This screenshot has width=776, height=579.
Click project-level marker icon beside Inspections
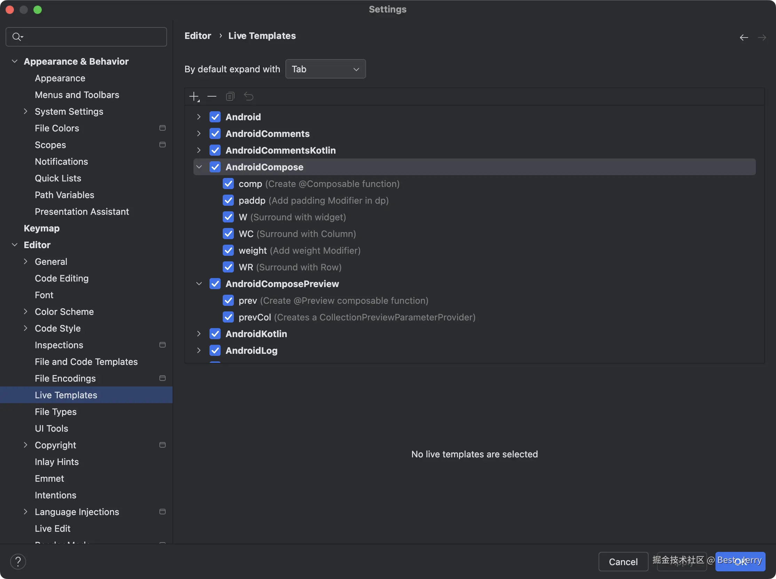(162, 345)
